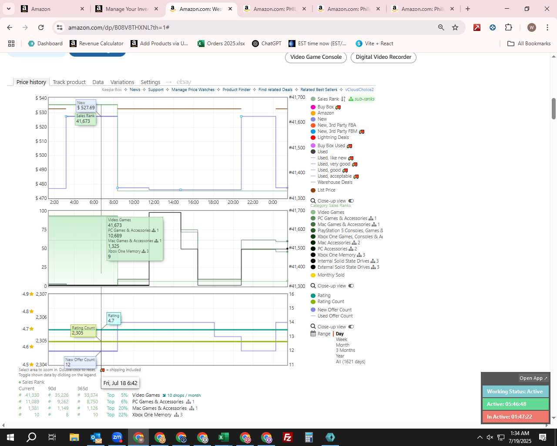Click the 10 drops / month indicator
Viewport: 557px width, 446px height.
point(181,395)
